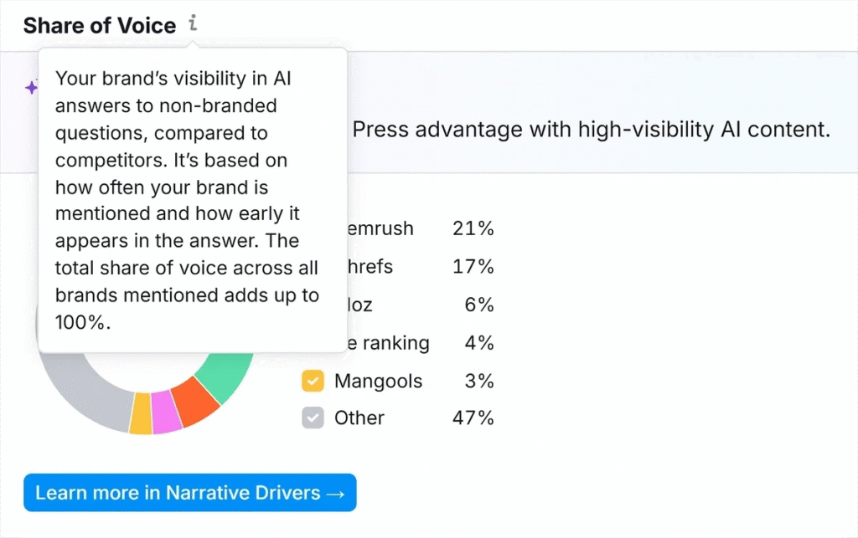This screenshot has width=858, height=538.
Task: Click the checkmark icon inside the Other checkbox
Action: (x=312, y=418)
